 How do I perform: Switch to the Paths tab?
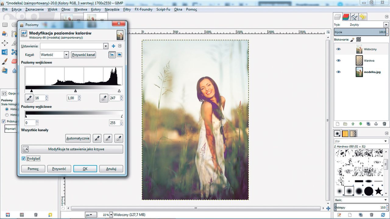[x=354, y=17]
